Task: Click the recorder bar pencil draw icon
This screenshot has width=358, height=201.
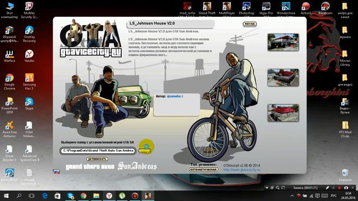Action: tap(327, 188)
